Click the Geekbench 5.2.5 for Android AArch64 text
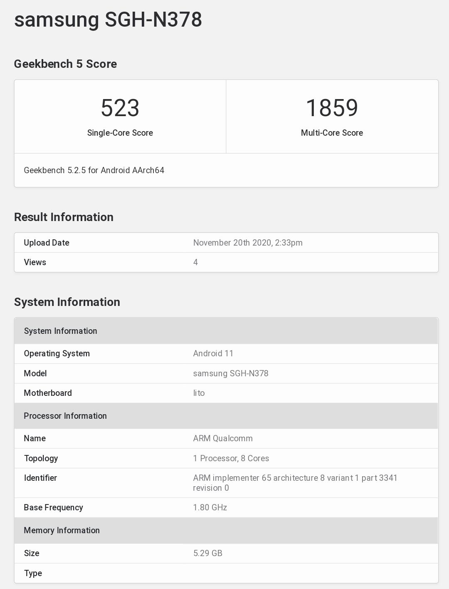449x589 pixels. [94, 170]
